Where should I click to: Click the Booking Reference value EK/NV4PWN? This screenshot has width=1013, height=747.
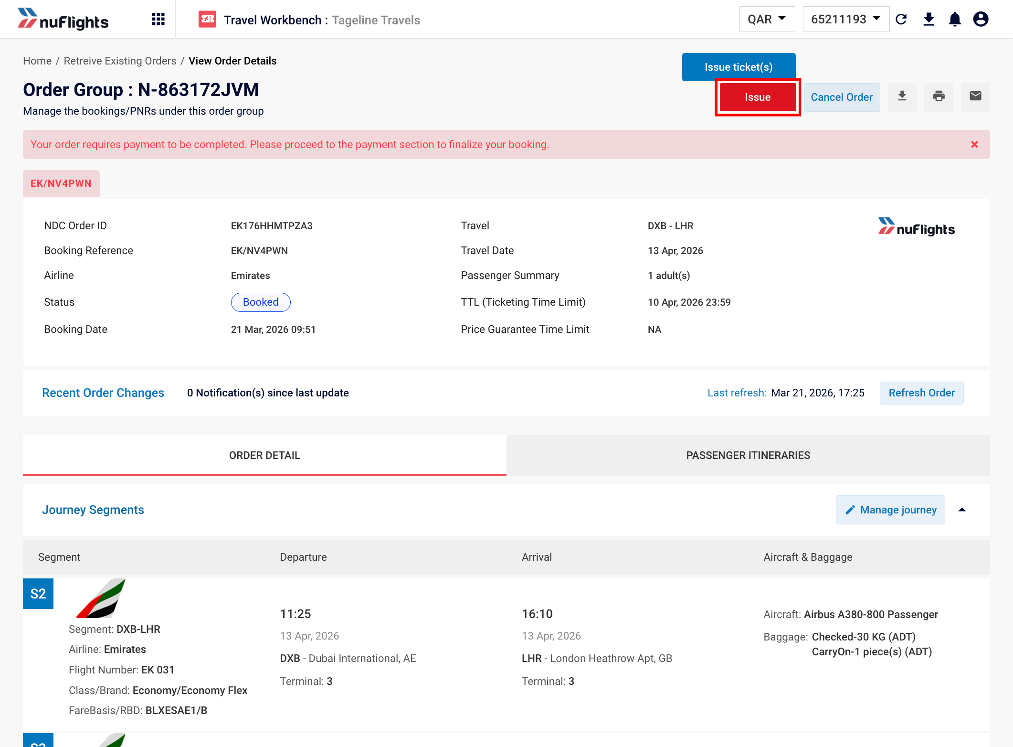pyautogui.click(x=259, y=250)
